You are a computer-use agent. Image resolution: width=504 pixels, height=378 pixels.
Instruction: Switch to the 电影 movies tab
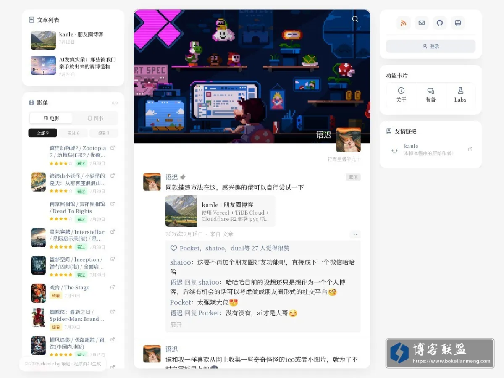pos(51,118)
